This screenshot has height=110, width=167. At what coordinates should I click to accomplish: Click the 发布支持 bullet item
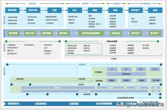134,22
